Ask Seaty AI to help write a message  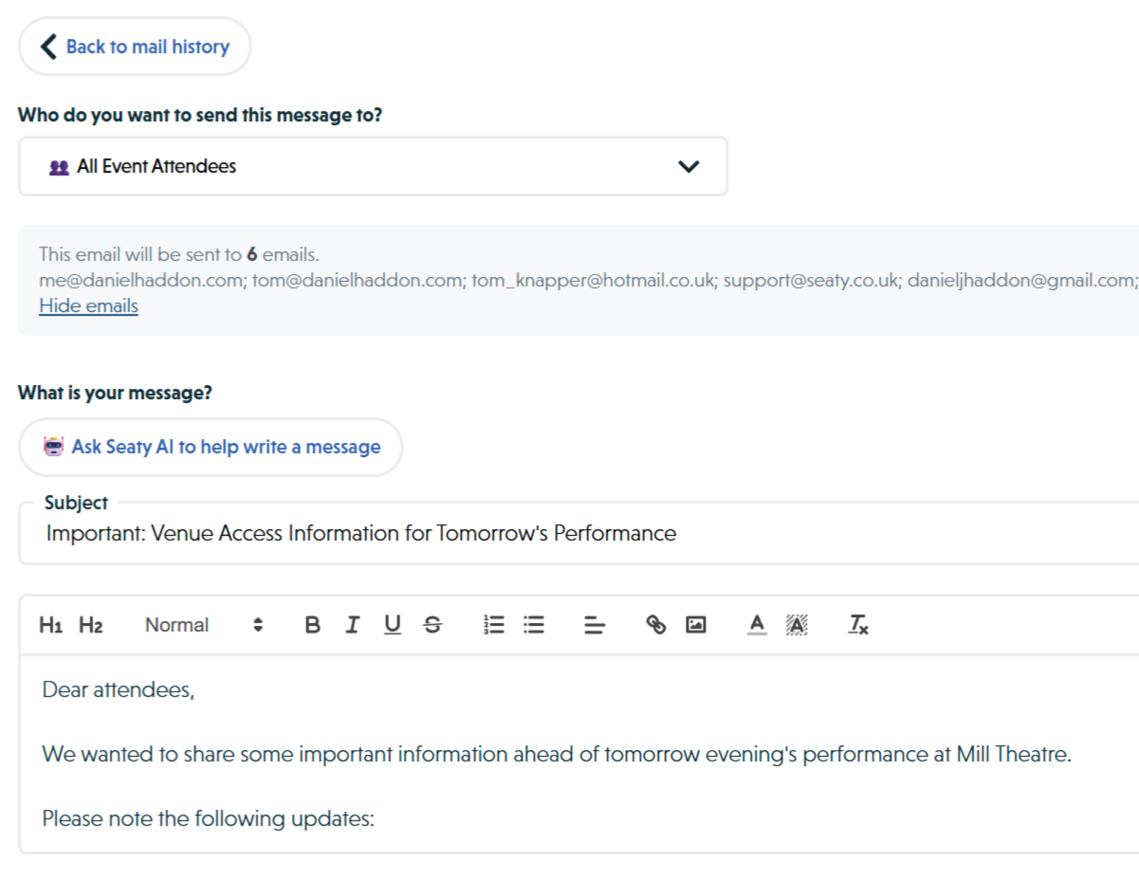click(x=211, y=446)
